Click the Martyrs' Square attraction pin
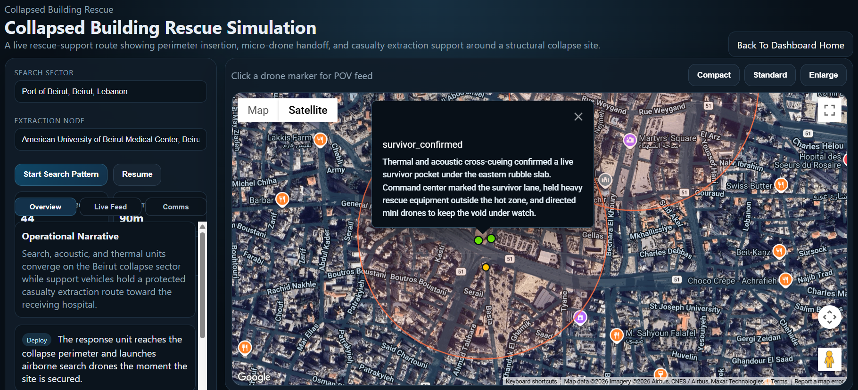 [630, 140]
